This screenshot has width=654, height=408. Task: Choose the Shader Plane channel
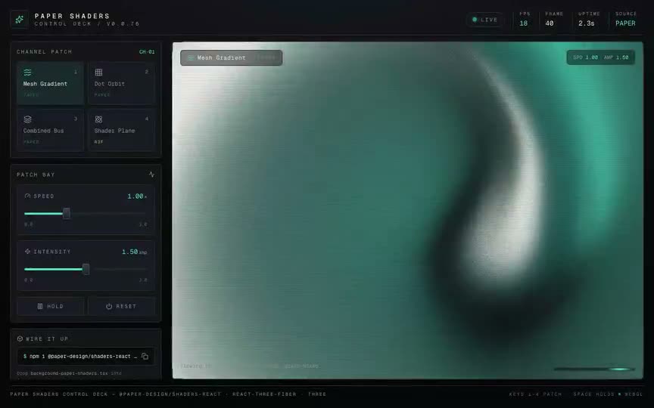point(121,130)
